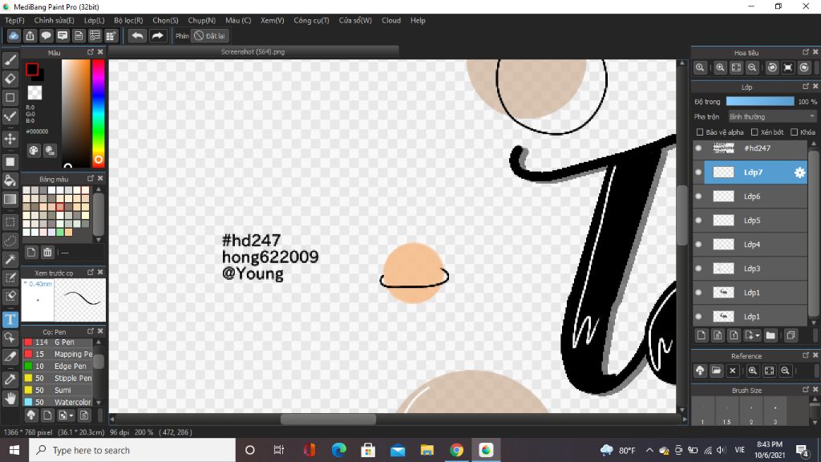Click the foreground black color swatch
Screen dimensions: 821x462
(32, 69)
